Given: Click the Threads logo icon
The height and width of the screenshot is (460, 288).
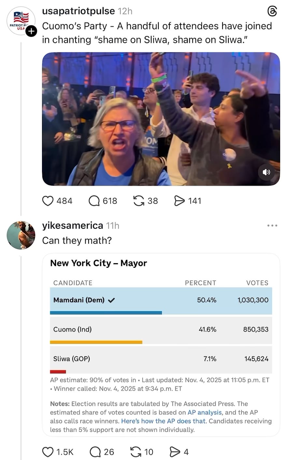Looking at the screenshot, I should [x=272, y=11].
